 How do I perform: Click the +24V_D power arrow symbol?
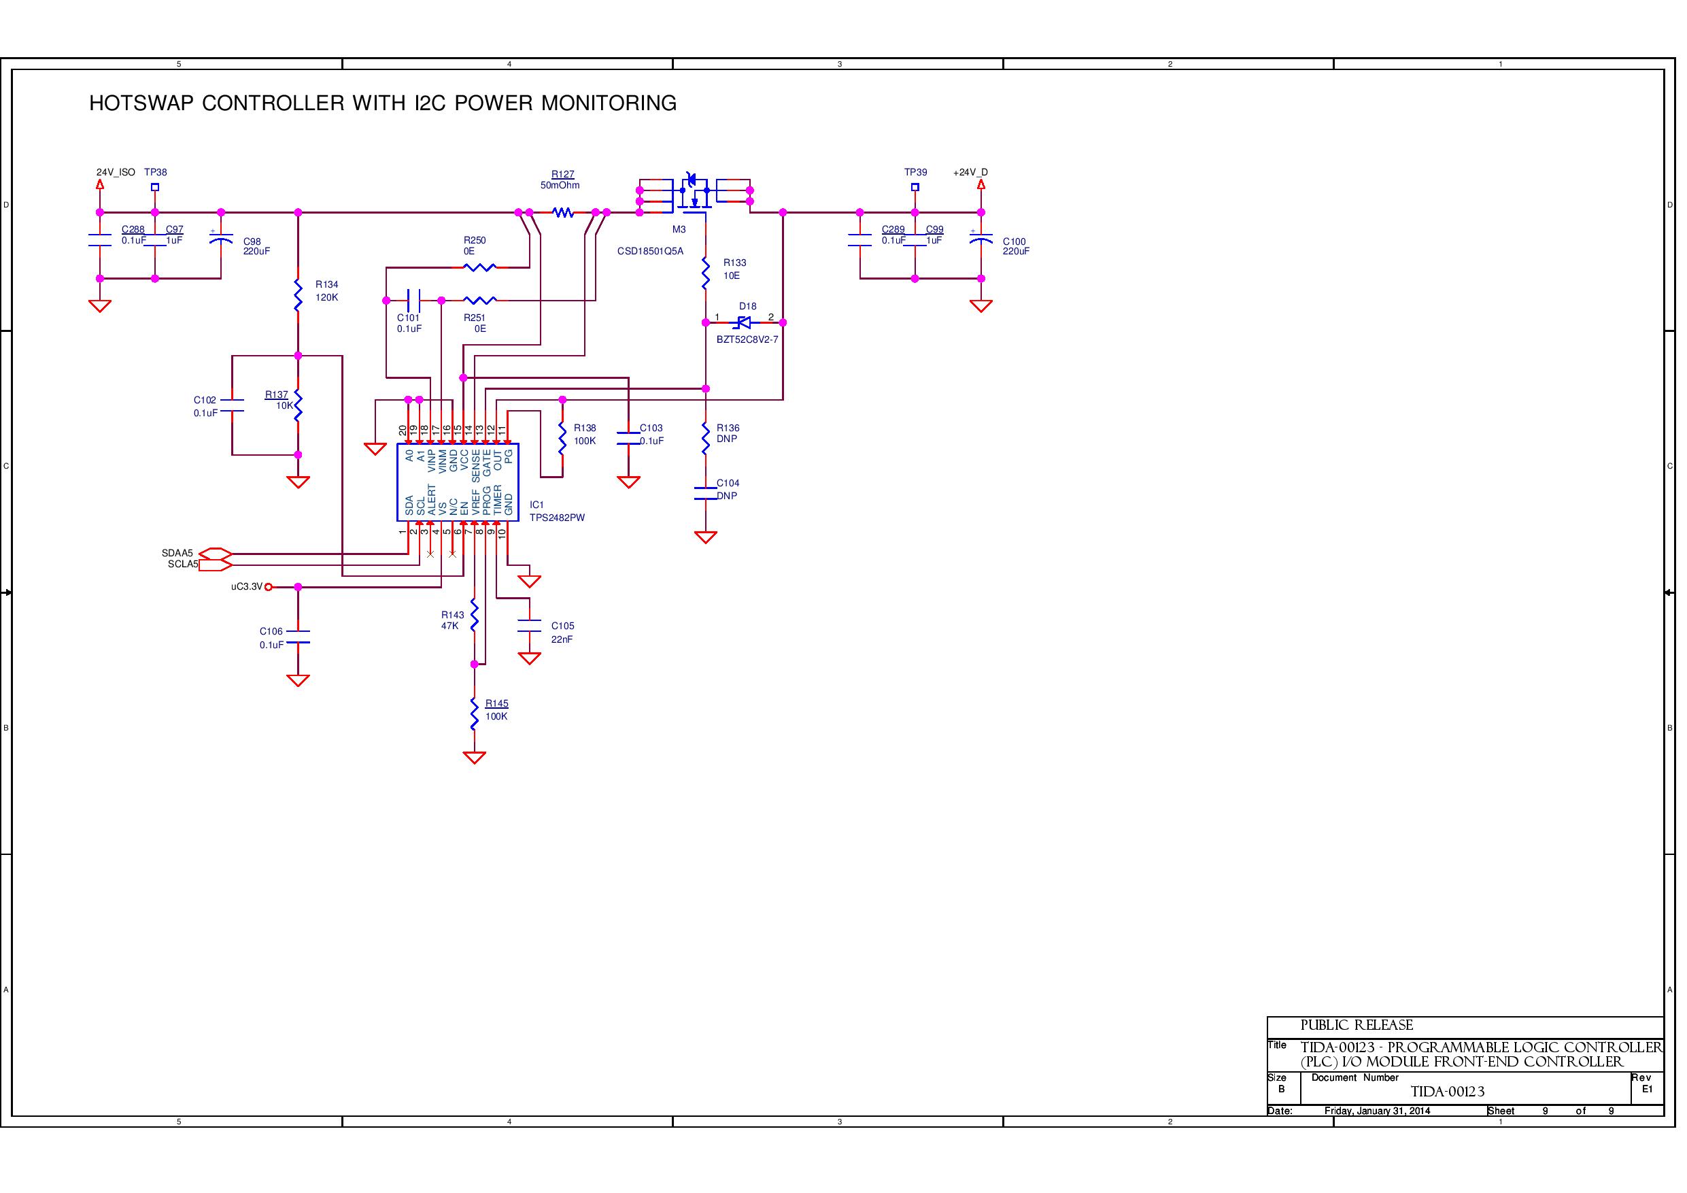pos(981,184)
